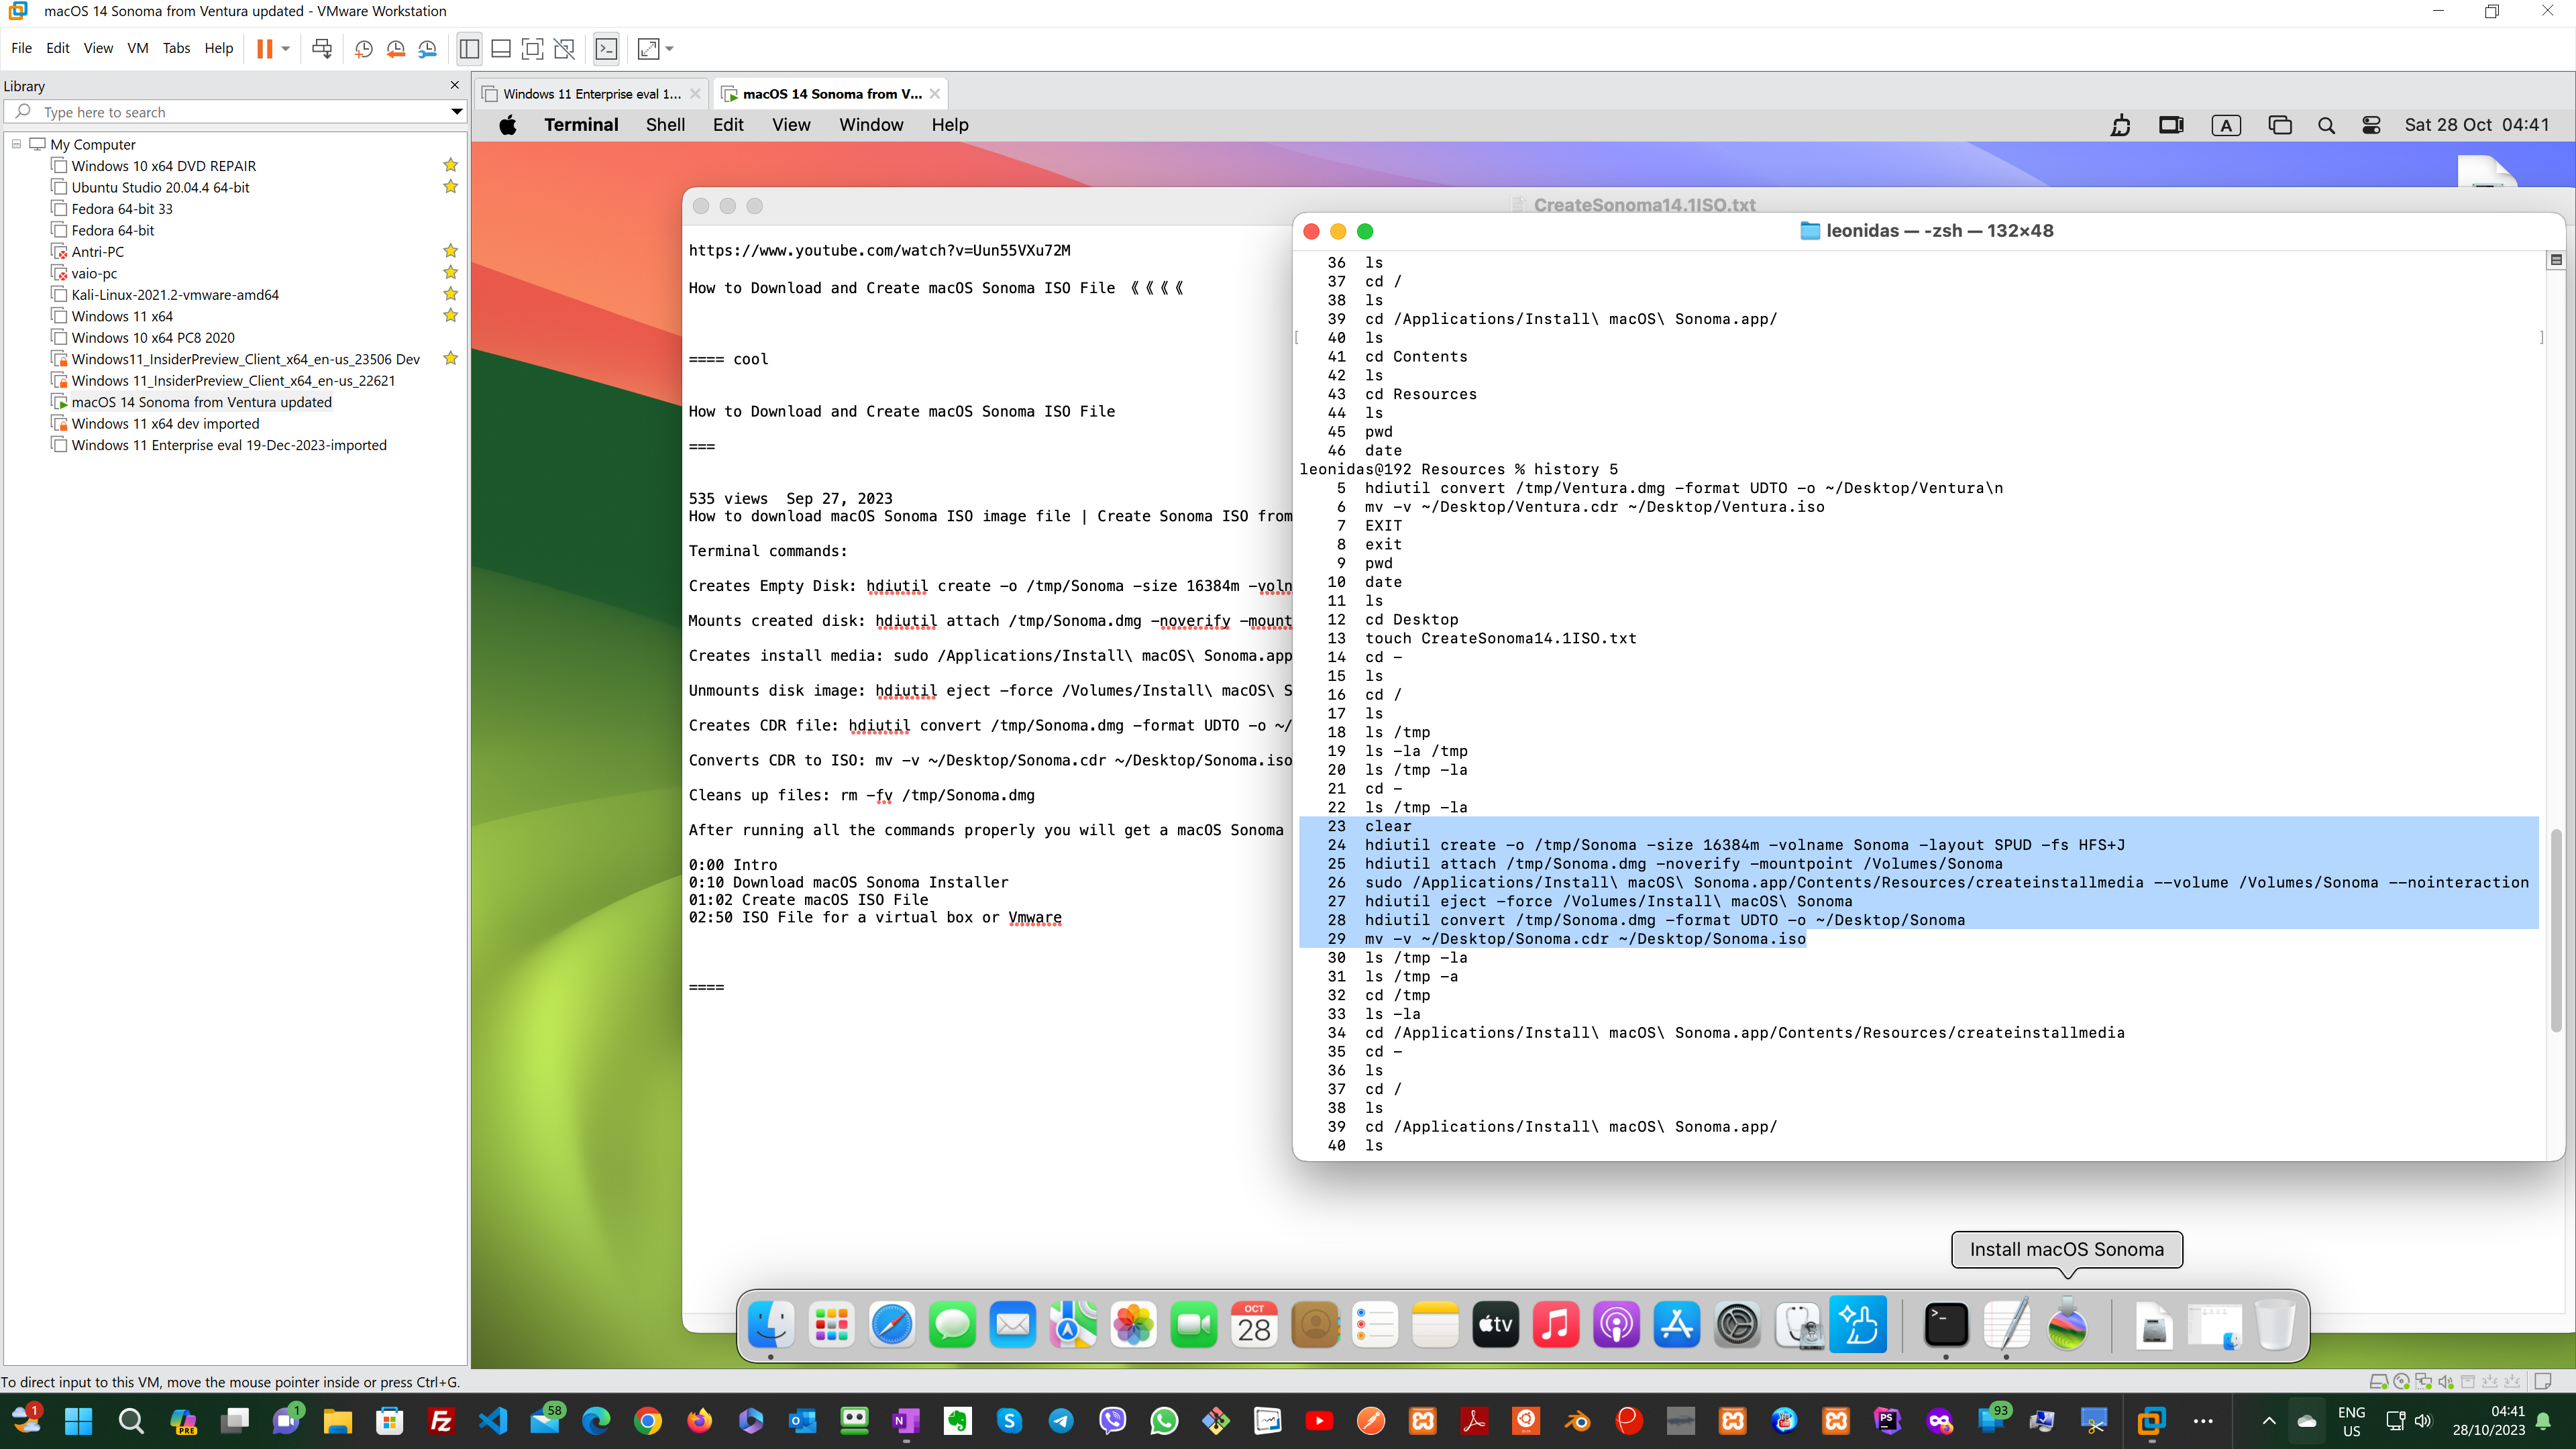This screenshot has width=2576, height=1449.
Task: Open Disk Utility in the dock
Action: pyautogui.click(x=1799, y=1325)
